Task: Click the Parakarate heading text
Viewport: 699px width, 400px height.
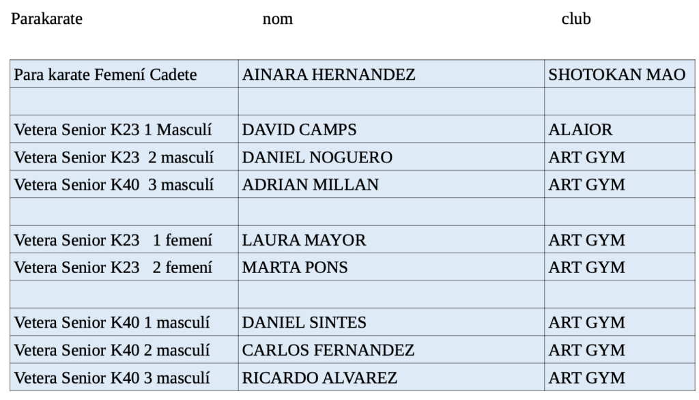Action: click(46, 19)
